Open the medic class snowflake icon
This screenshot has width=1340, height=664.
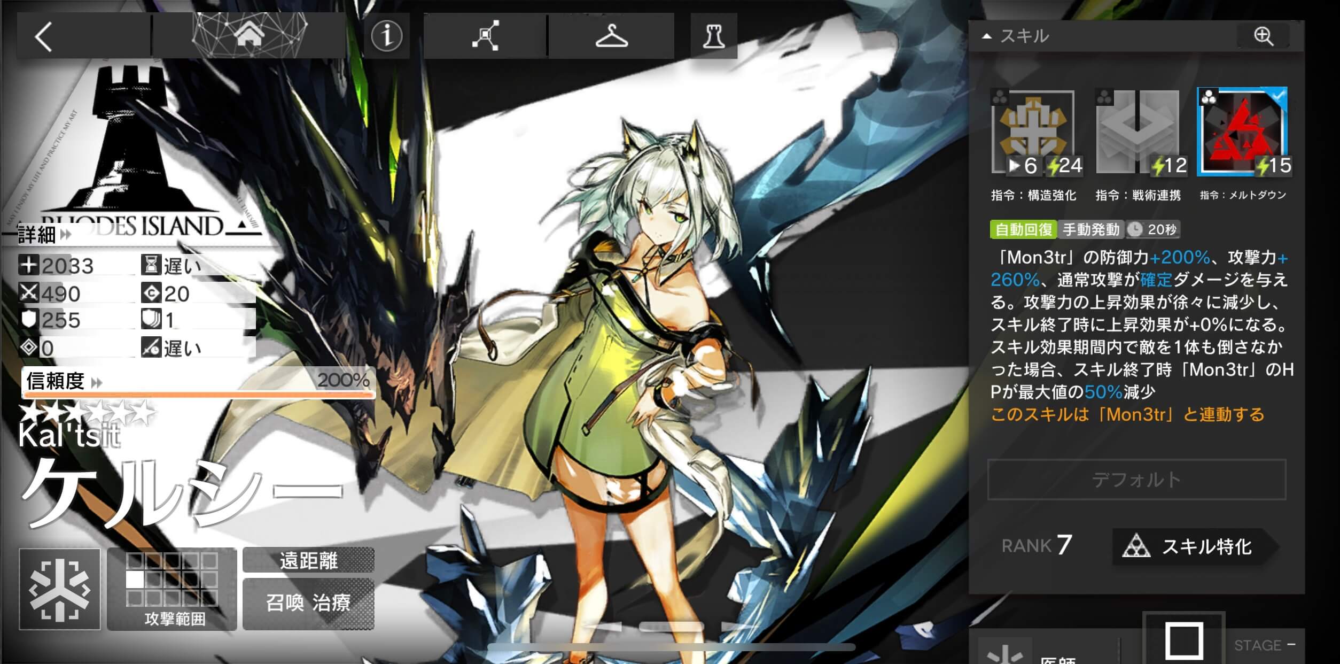(60, 589)
